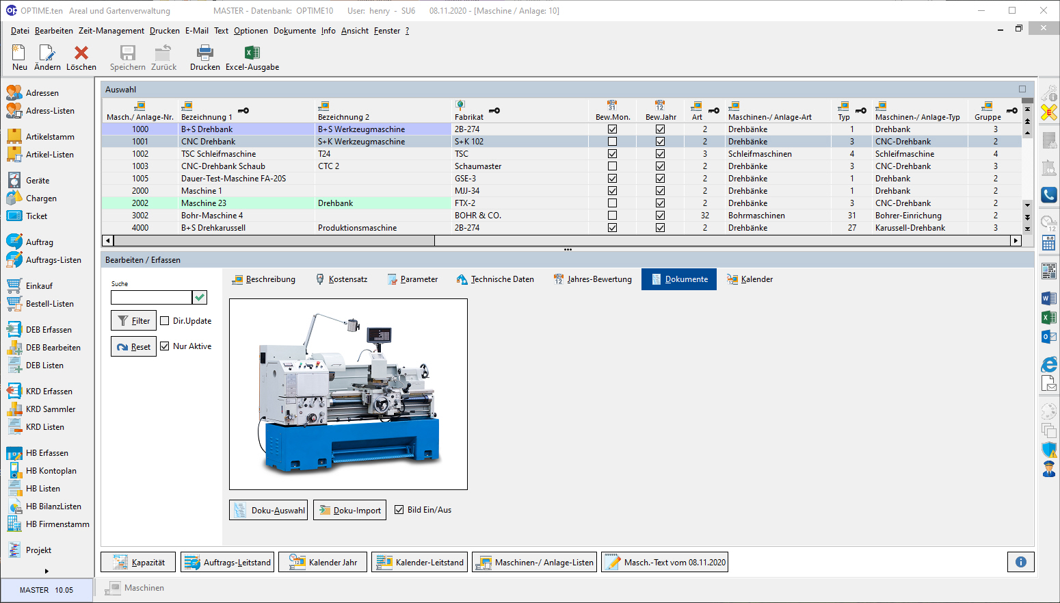
Task: Toggle Bew.Mon. checkbox for row 2002
Action: [612, 203]
